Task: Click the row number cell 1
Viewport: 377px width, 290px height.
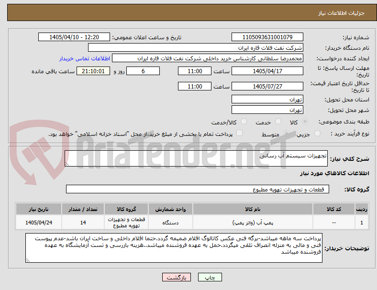Action: (361, 223)
